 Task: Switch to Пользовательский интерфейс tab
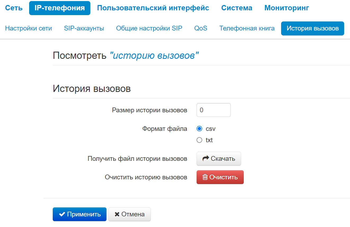[x=153, y=8]
